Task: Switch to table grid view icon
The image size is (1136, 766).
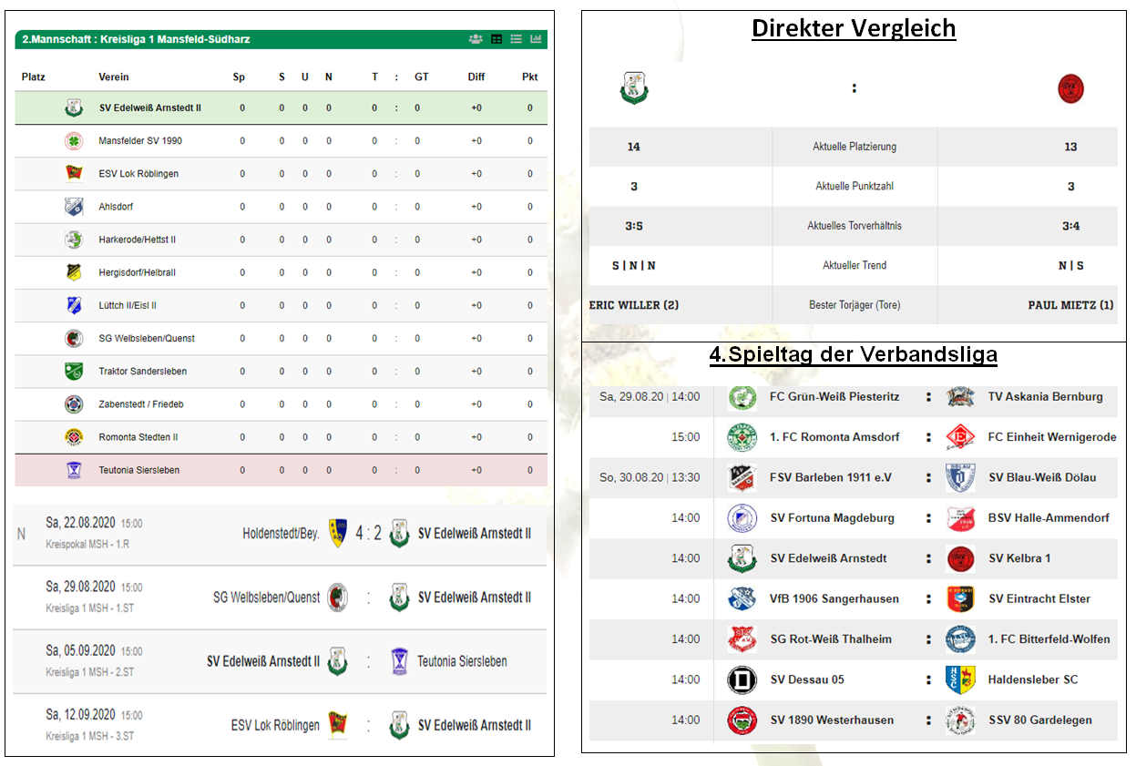Action: [496, 39]
